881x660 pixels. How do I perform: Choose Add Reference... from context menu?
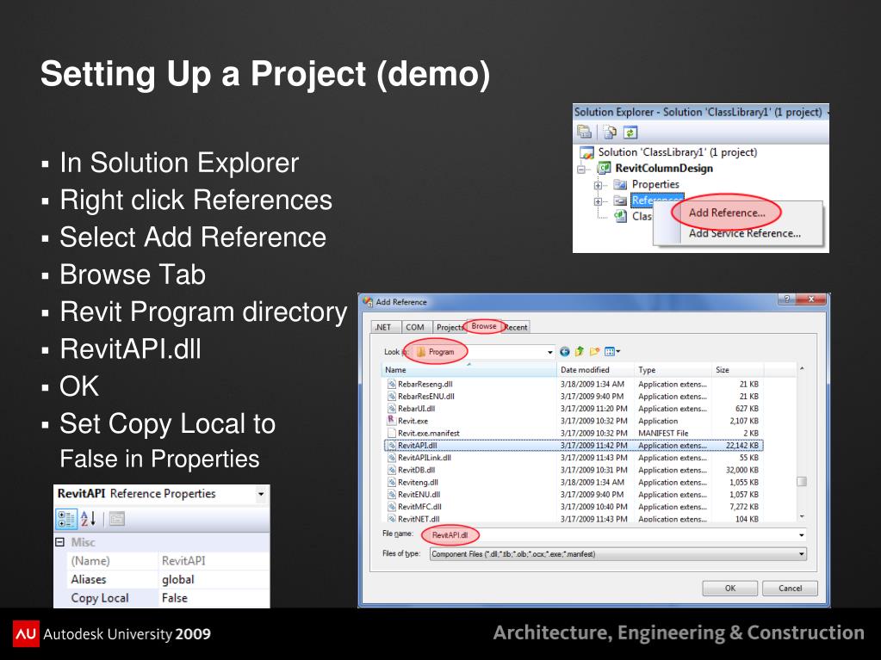[x=727, y=213]
